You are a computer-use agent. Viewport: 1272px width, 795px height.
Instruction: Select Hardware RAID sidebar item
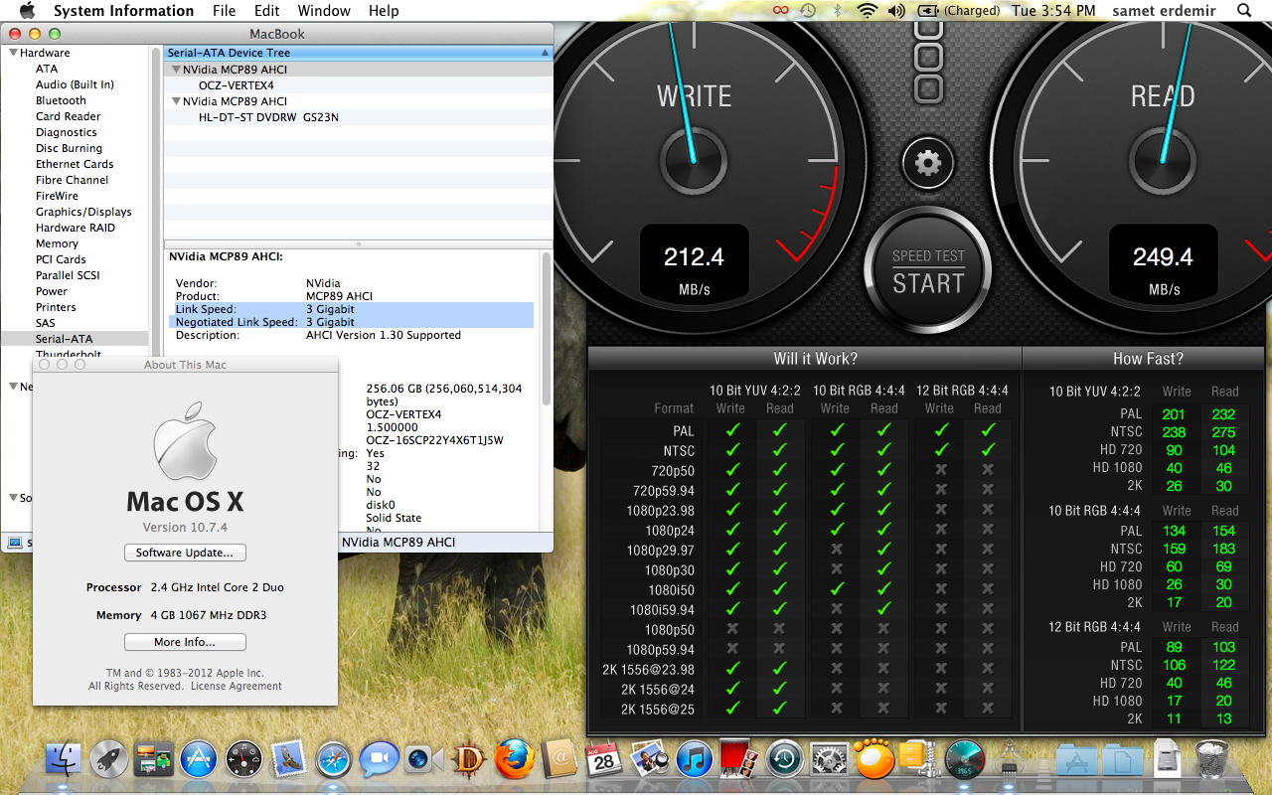(76, 228)
